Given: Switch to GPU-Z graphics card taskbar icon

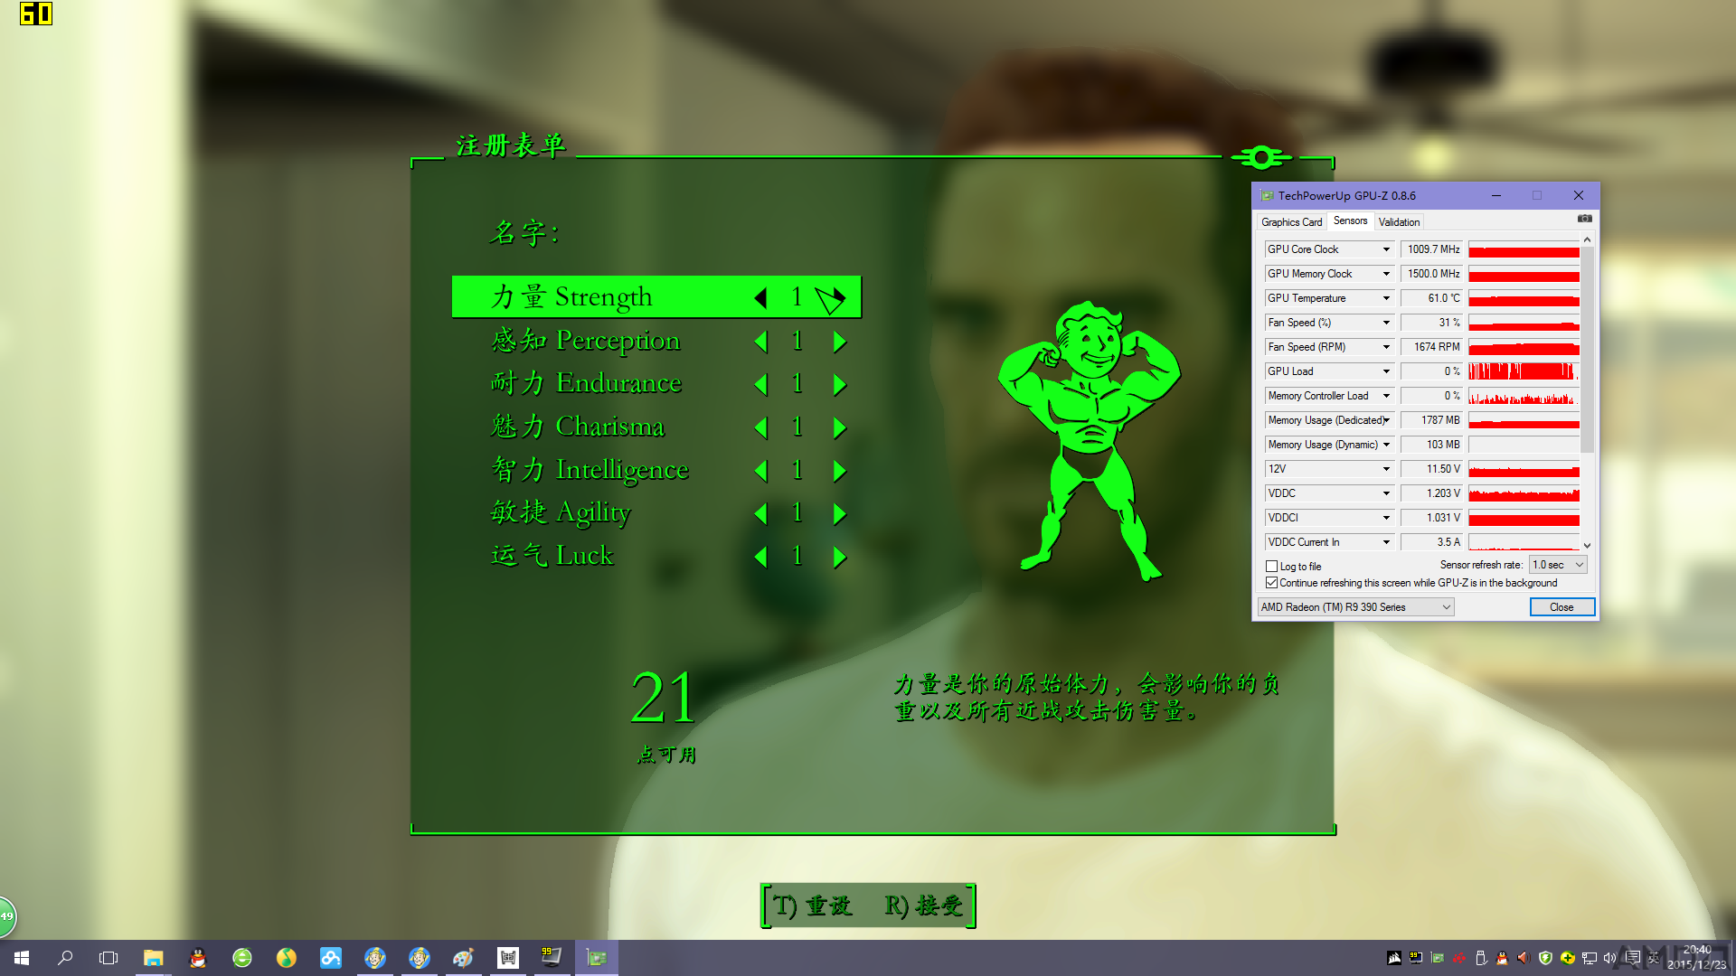Looking at the screenshot, I should tap(596, 958).
